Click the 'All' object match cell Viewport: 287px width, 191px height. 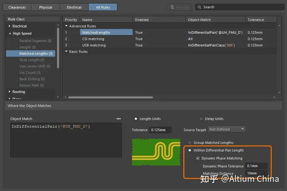point(190,39)
